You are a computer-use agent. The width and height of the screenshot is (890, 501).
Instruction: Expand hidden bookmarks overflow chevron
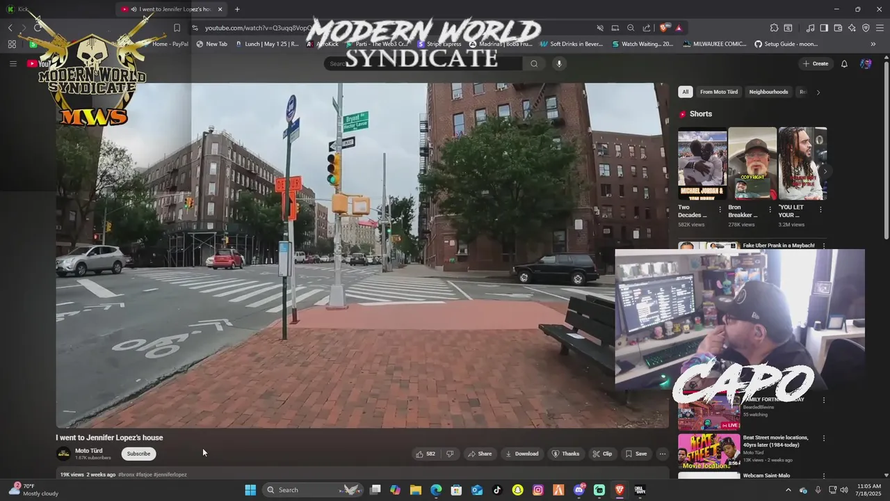(x=873, y=44)
